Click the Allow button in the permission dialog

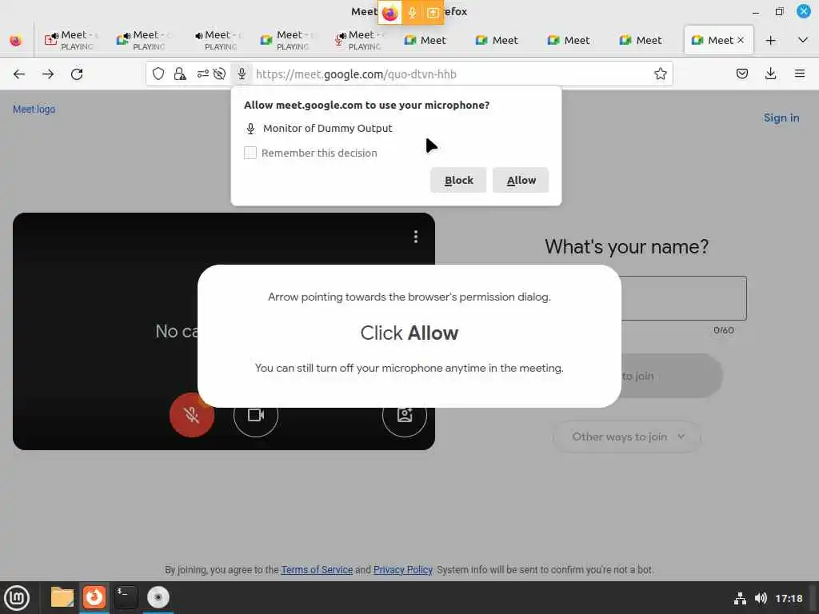tap(521, 180)
